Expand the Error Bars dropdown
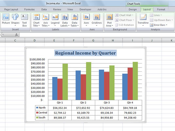 pos(159,25)
